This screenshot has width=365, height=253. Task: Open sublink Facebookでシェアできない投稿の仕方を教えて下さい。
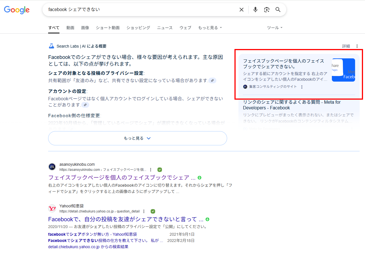106,241
